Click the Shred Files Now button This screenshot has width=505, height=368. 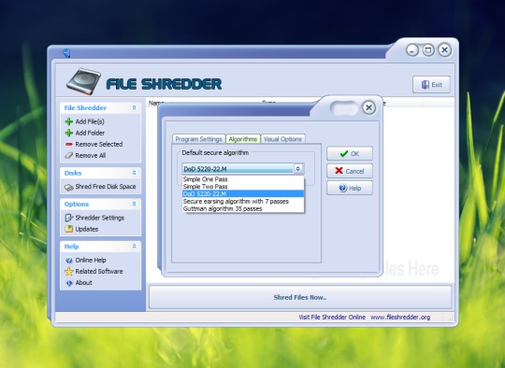point(300,297)
